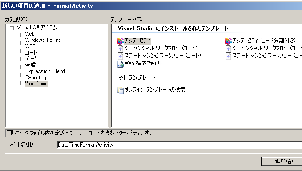
Task: Select シーケンシャル ワークフロー (コード) label
Action: (161, 48)
